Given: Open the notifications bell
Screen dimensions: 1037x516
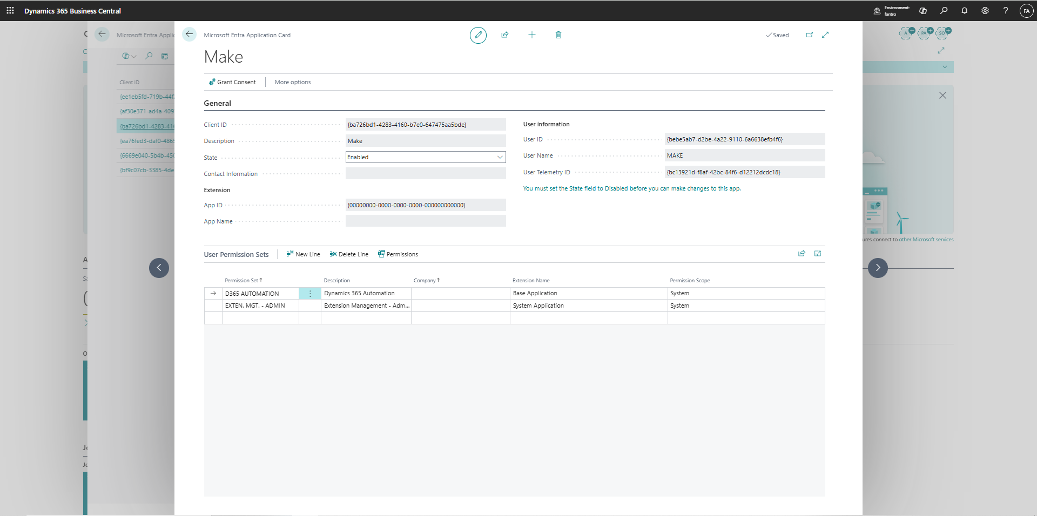Looking at the screenshot, I should pos(965,11).
